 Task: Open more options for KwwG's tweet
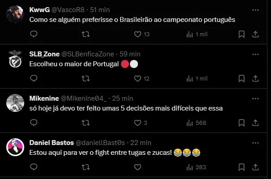point(256,9)
